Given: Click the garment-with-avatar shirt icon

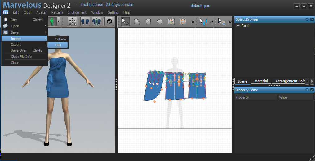Looking at the screenshot, I should [96, 21].
